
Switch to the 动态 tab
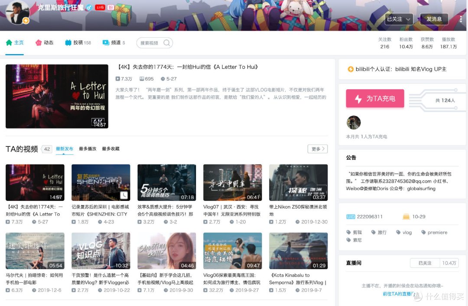point(44,43)
